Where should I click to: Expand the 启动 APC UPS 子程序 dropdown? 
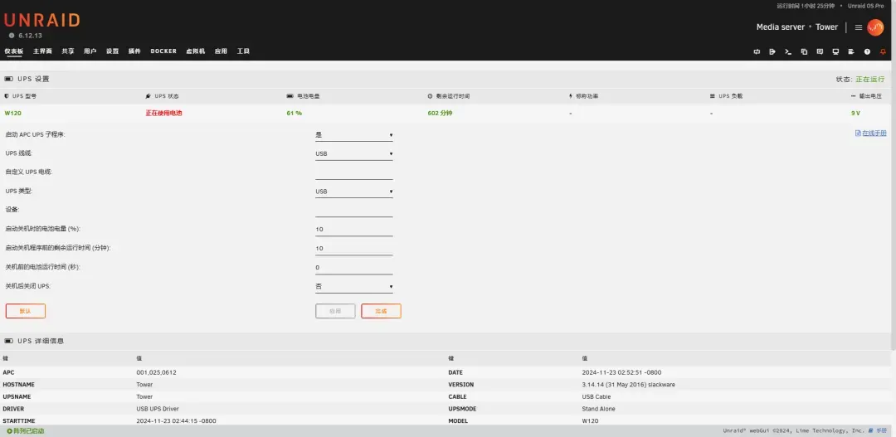[x=353, y=134]
